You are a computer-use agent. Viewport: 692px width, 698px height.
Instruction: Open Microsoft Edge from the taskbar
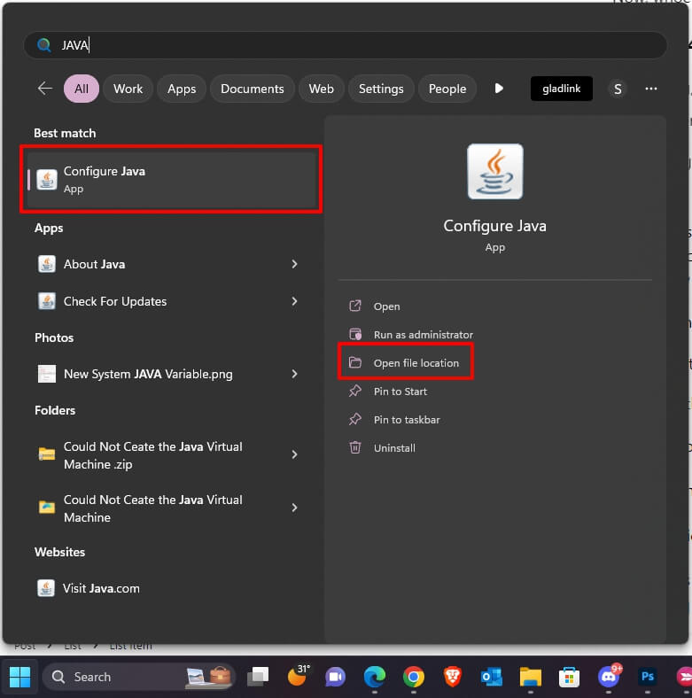point(375,677)
